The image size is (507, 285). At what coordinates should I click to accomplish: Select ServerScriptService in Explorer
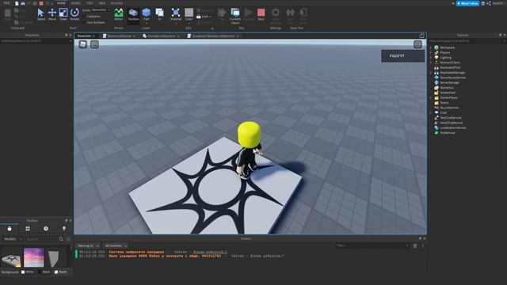(x=452, y=78)
